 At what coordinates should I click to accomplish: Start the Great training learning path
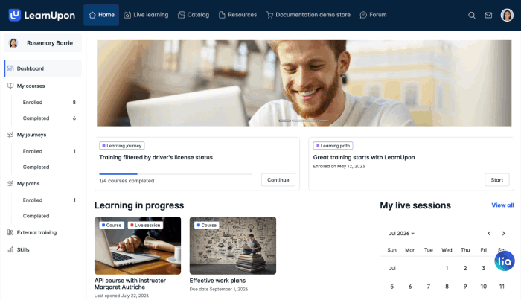click(x=496, y=179)
